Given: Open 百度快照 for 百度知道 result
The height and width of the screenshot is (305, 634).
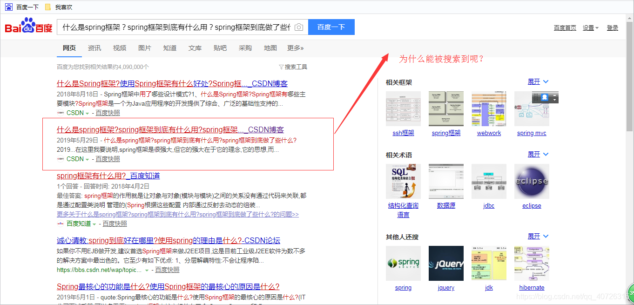Looking at the screenshot, I should [115, 224].
